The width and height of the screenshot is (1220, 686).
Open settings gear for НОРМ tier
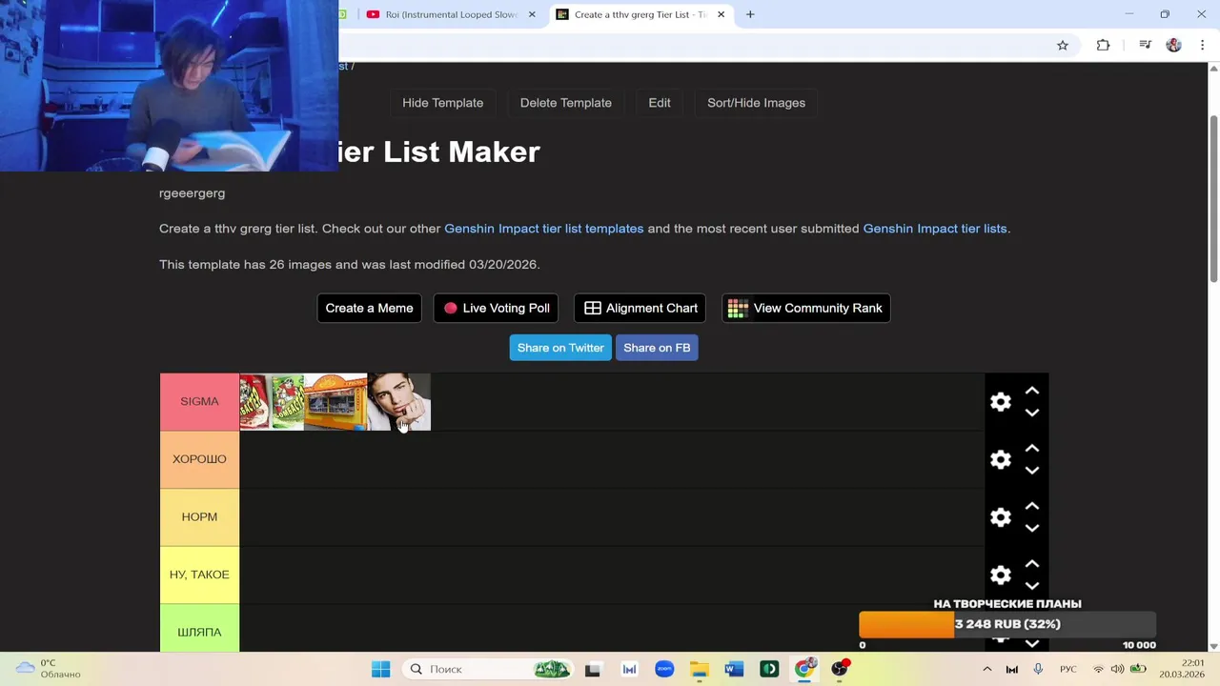pyautogui.click(x=1000, y=517)
